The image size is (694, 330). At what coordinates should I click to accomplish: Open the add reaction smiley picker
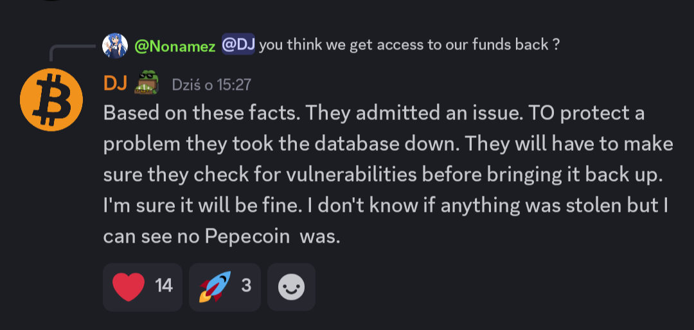click(291, 286)
